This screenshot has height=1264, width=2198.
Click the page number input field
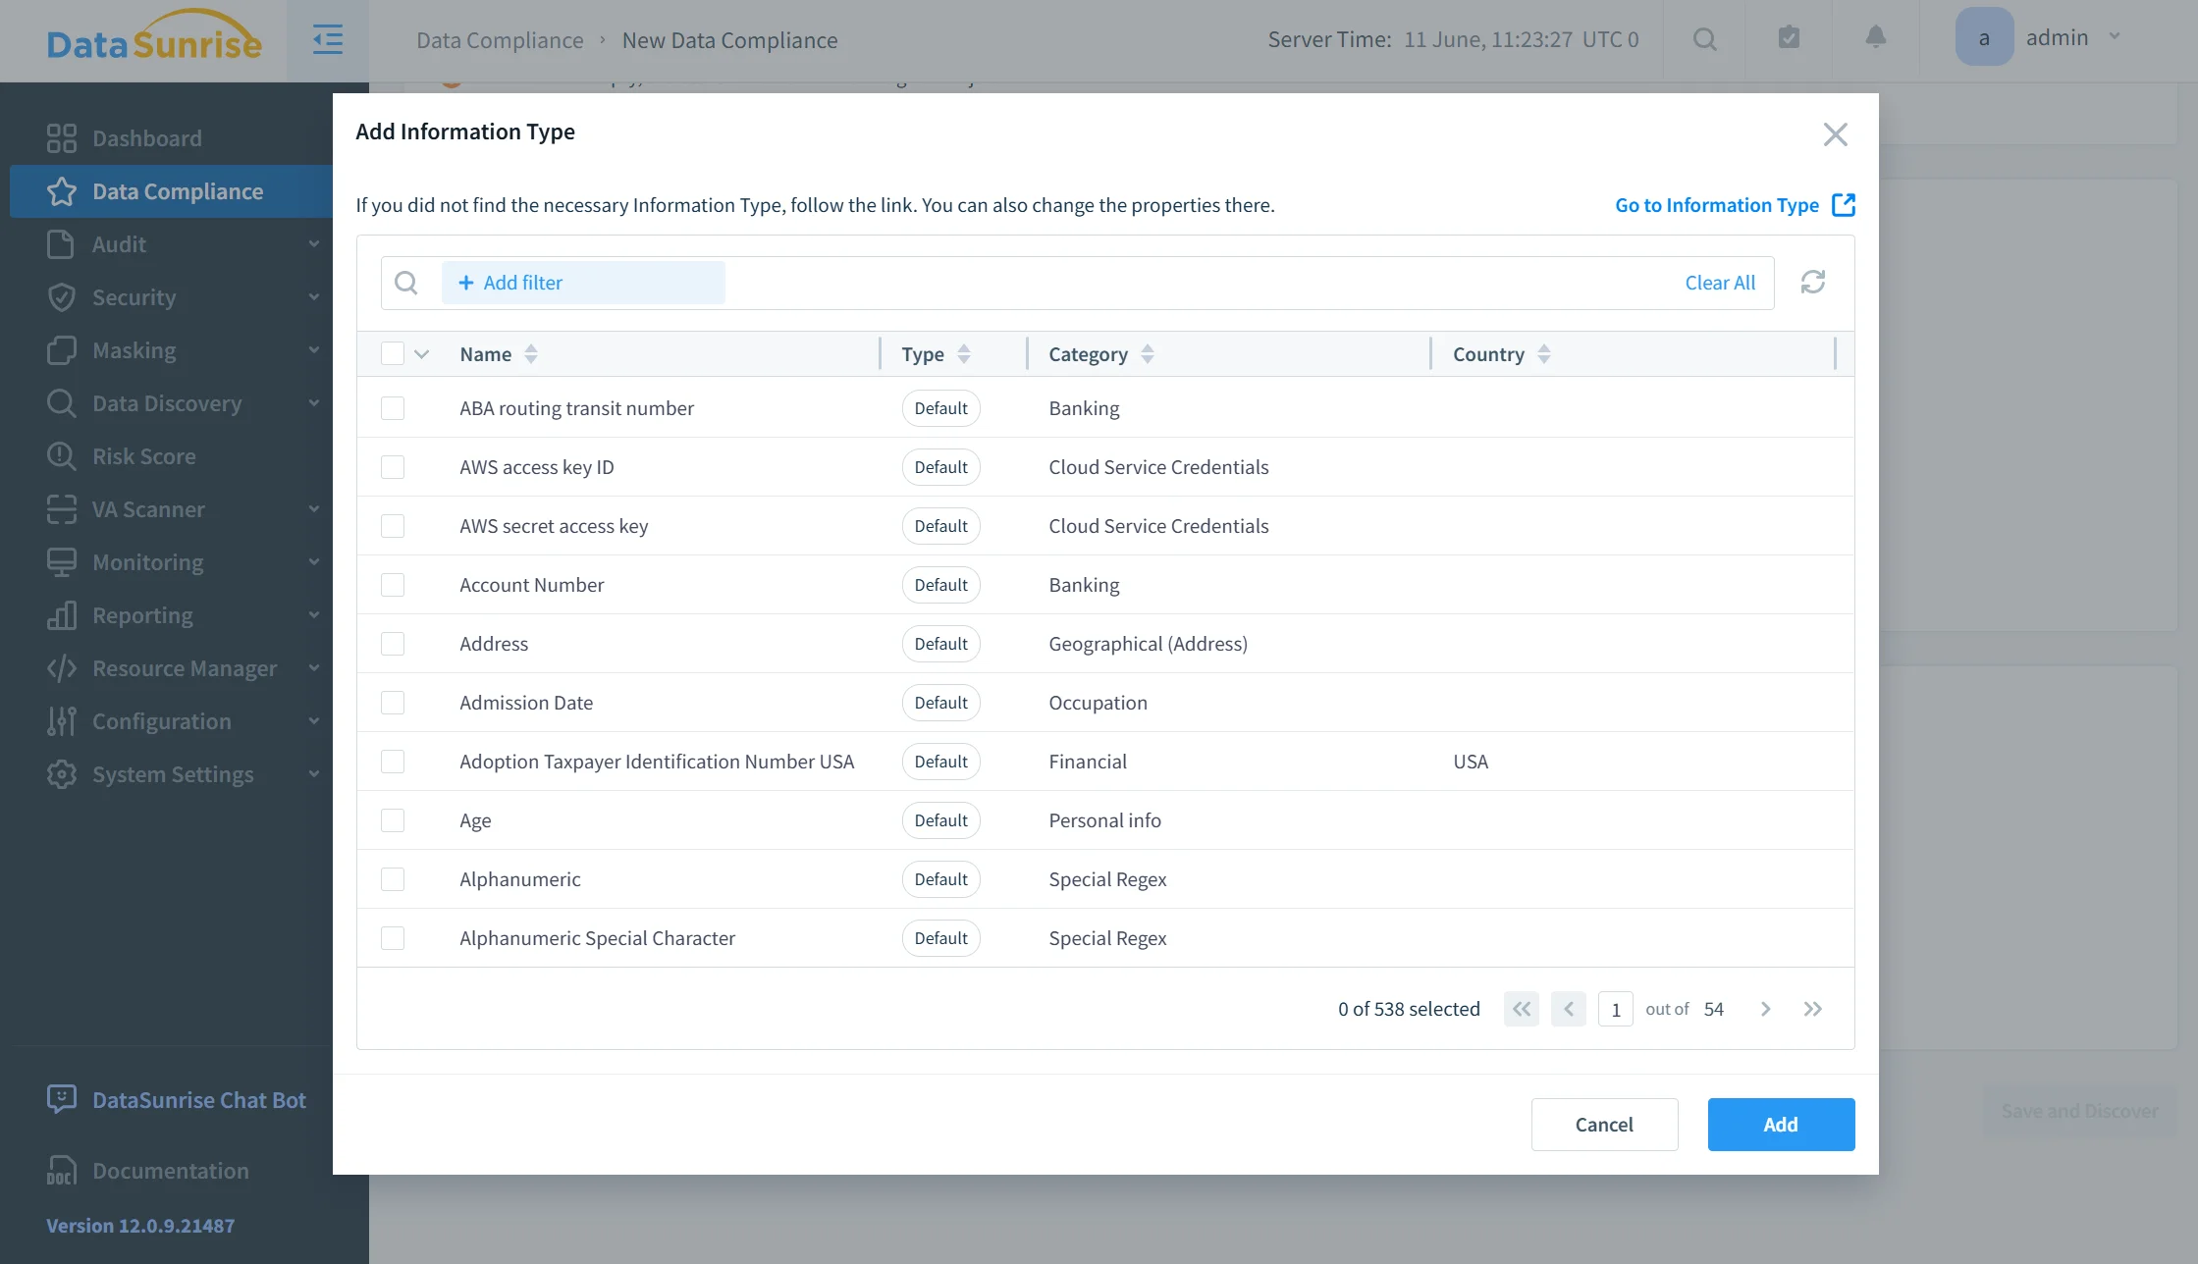(1615, 1009)
